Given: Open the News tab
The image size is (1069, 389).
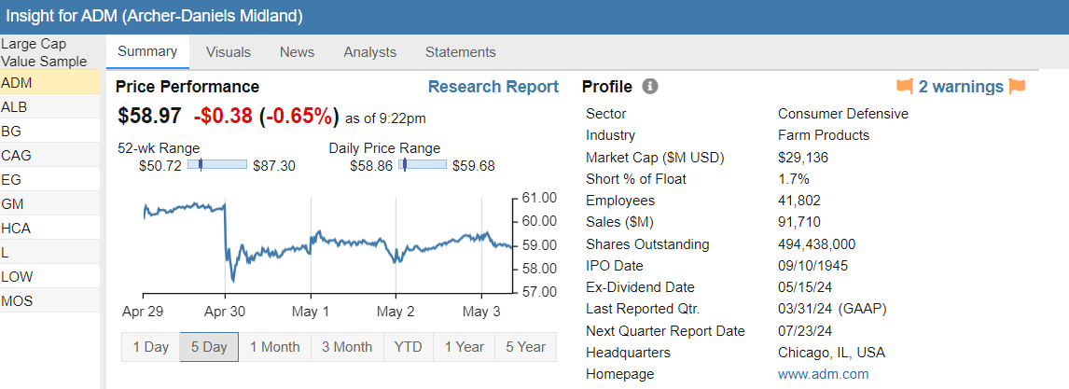Looking at the screenshot, I should (297, 52).
